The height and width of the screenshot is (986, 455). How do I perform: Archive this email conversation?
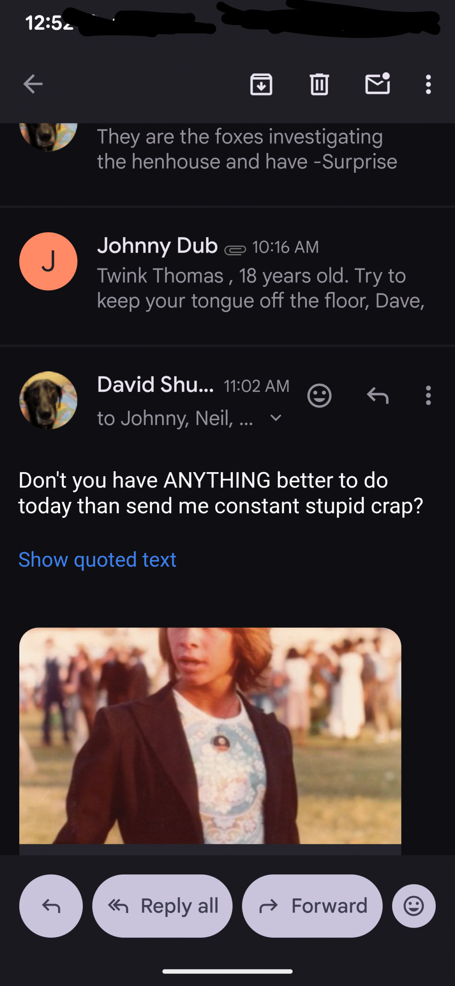(261, 84)
